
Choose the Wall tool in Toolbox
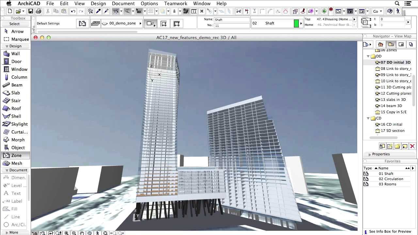coord(15,54)
